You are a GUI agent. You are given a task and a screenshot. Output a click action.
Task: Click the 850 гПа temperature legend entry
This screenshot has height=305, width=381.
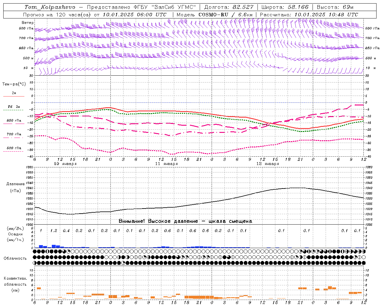[x=14, y=121]
